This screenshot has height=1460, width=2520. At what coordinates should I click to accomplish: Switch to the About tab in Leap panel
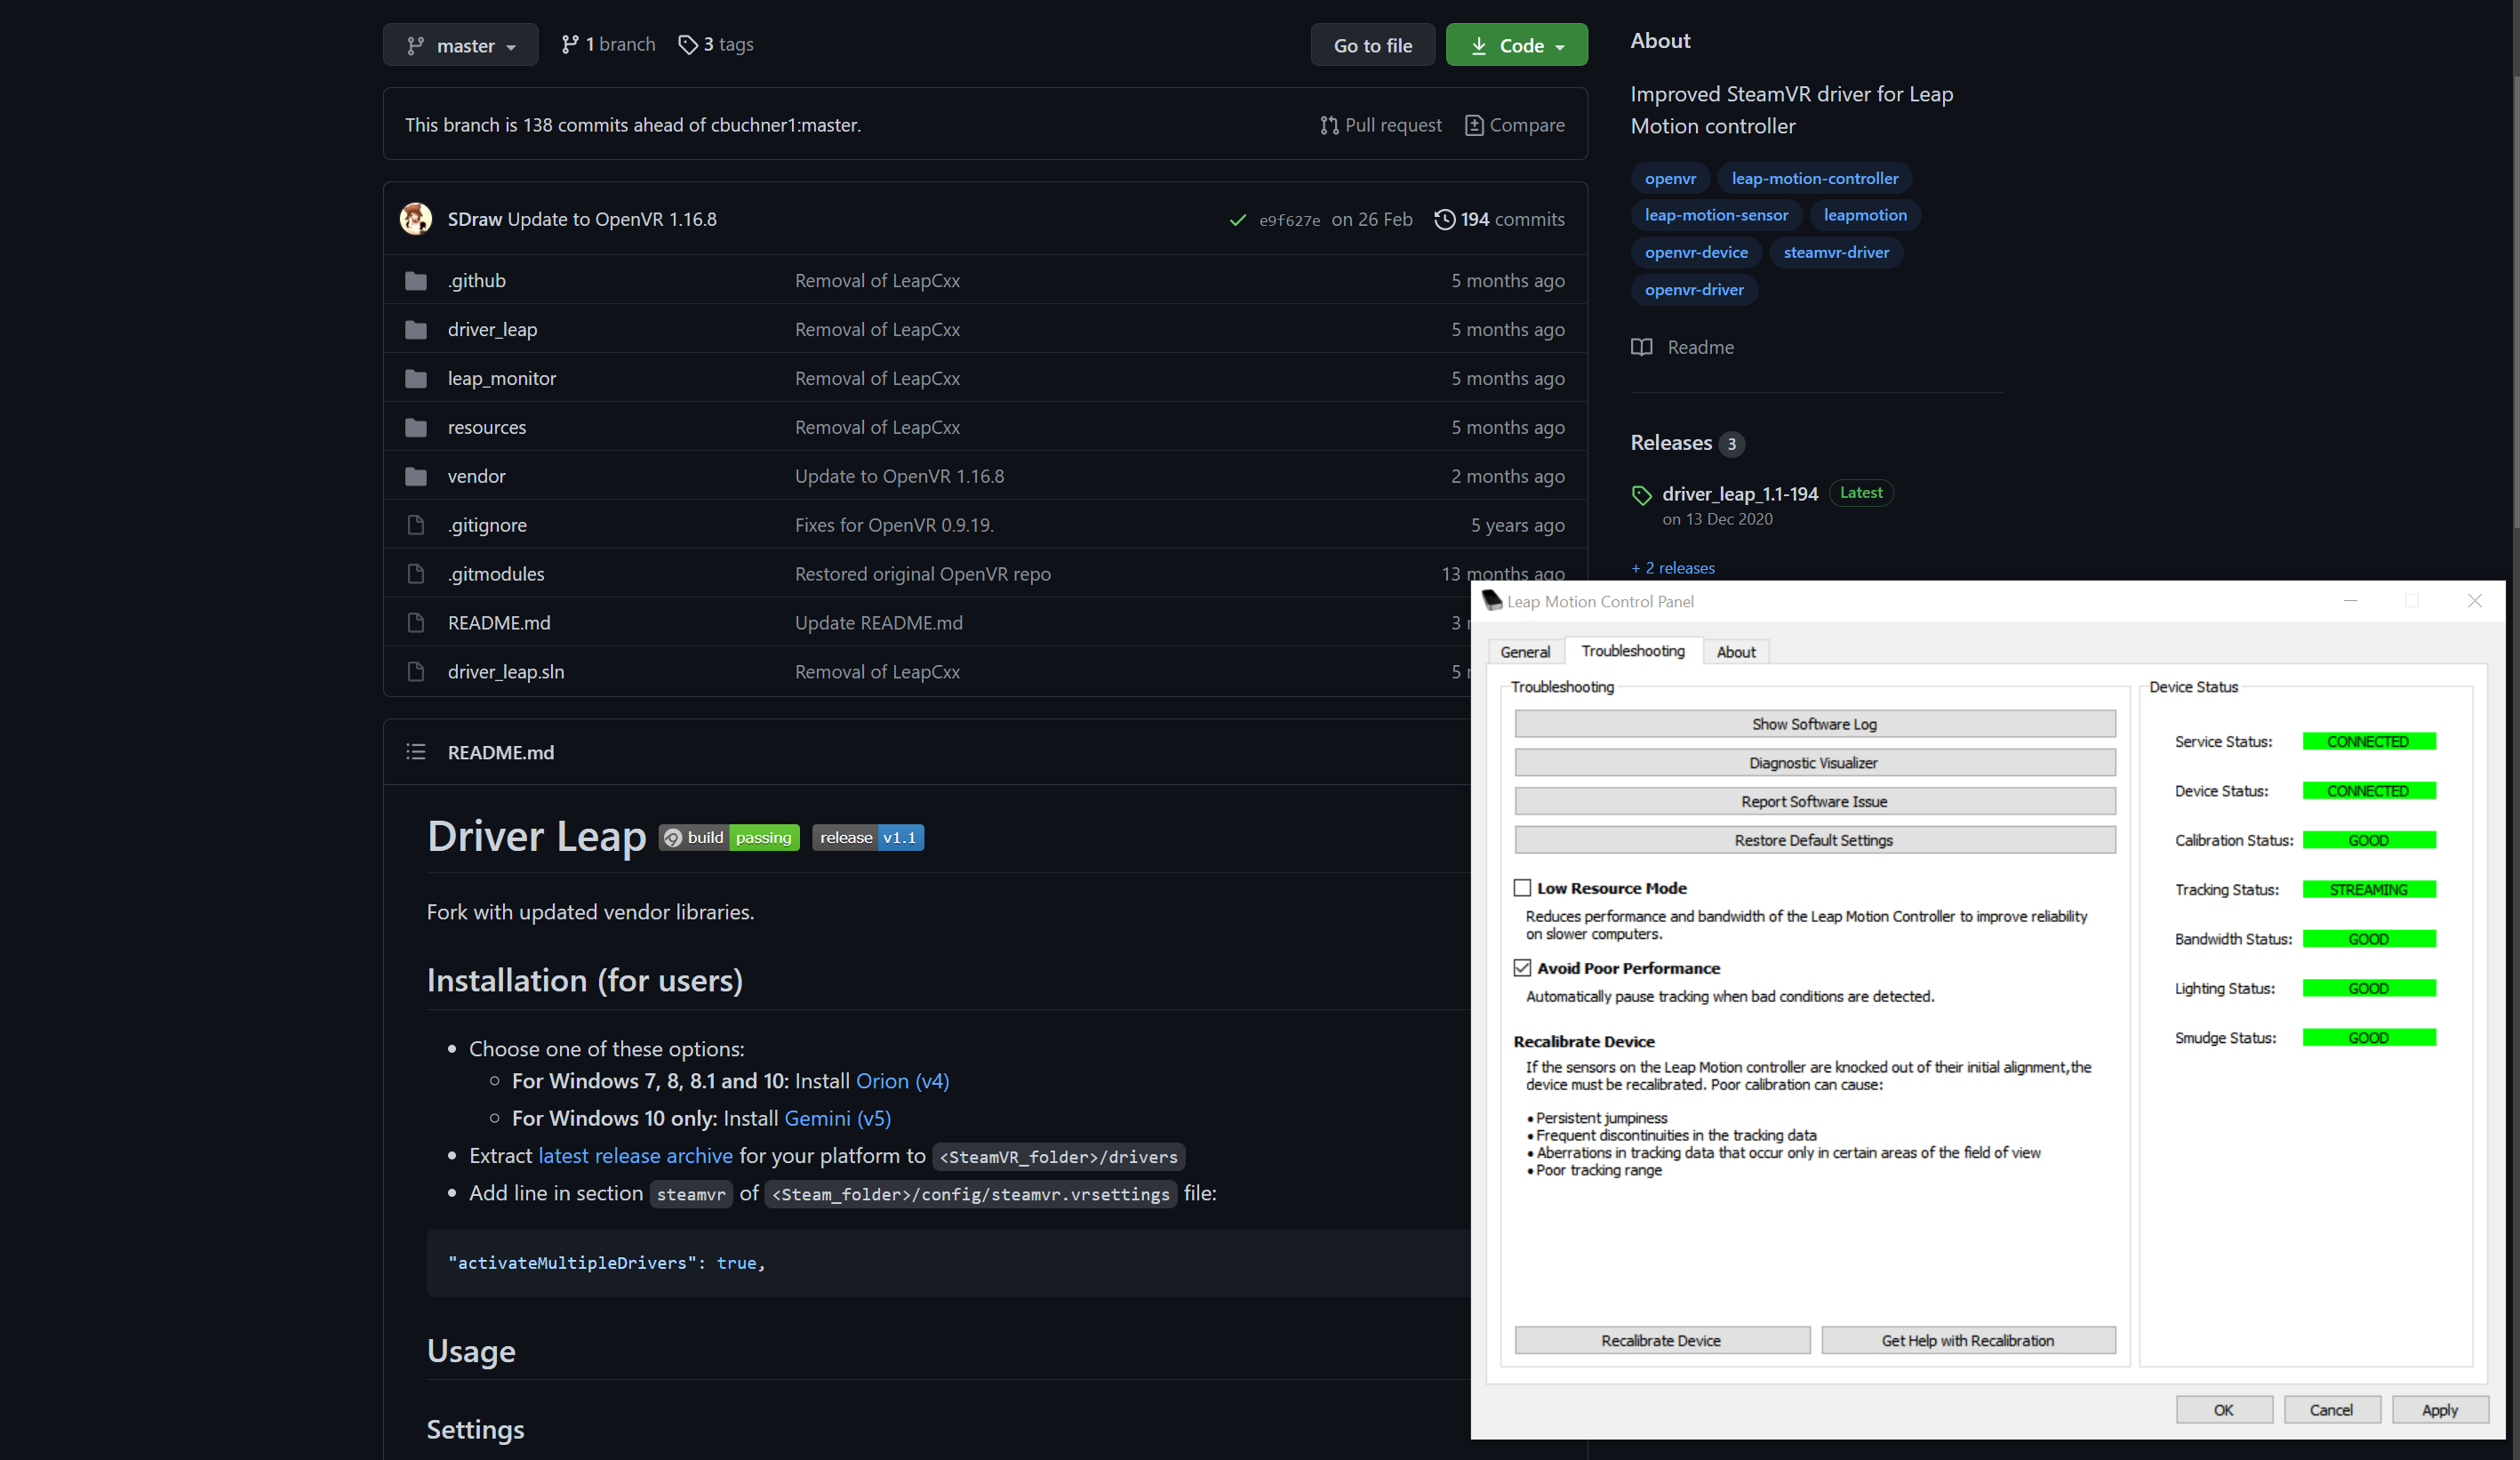[1736, 652]
